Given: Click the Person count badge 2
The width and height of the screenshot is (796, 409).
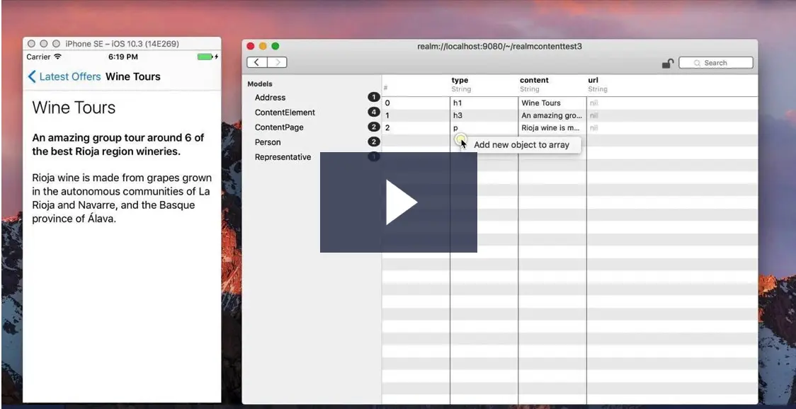Looking at the screenshot, I should pos(374,142).
